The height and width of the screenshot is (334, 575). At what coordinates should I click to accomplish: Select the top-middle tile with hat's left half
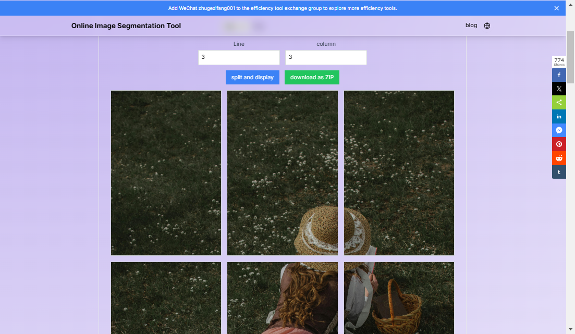pos(283,172)
